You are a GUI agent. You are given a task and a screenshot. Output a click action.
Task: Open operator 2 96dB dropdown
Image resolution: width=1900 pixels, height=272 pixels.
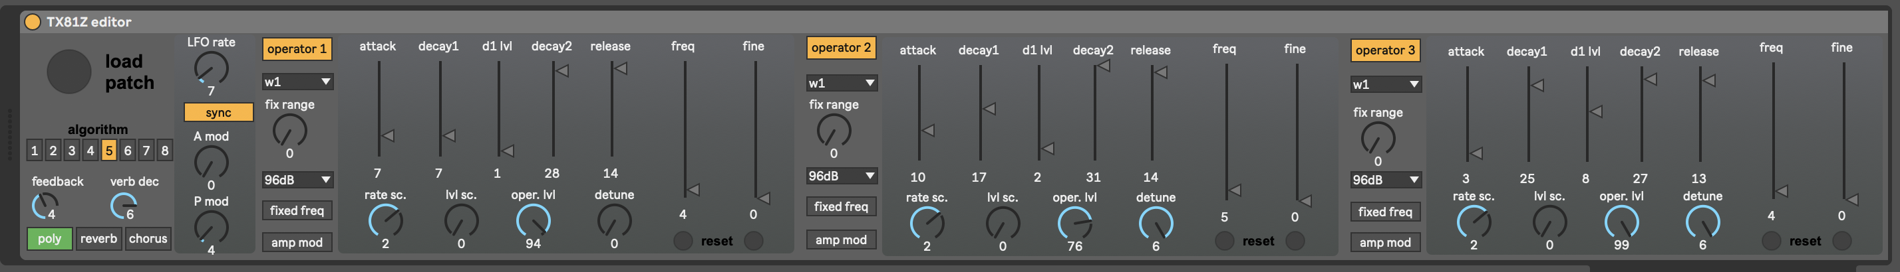(x=841, y=176)
